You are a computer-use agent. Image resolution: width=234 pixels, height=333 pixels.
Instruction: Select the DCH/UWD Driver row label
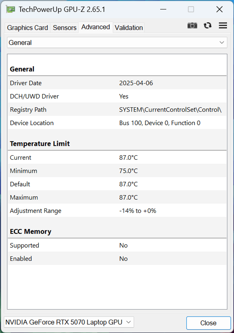coord(34,96)
